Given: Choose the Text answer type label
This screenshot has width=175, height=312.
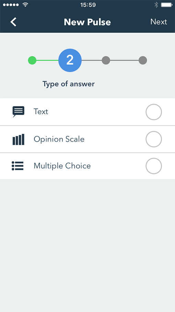Looking at the screenshot, I should pos(41,112).
